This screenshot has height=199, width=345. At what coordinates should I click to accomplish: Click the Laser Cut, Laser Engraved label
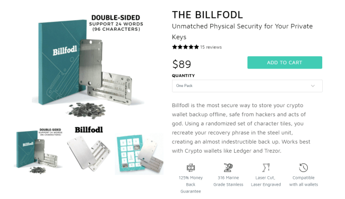point(266,181)
